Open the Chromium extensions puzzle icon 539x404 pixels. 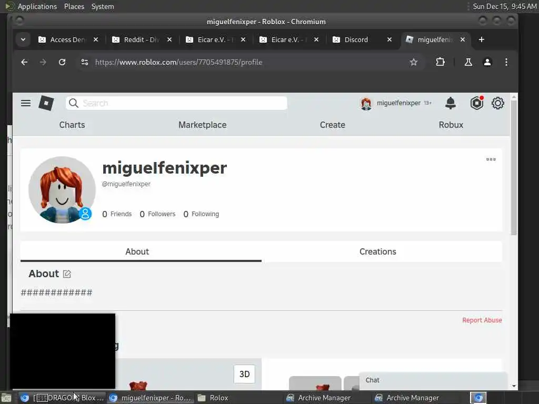(441, 62)
